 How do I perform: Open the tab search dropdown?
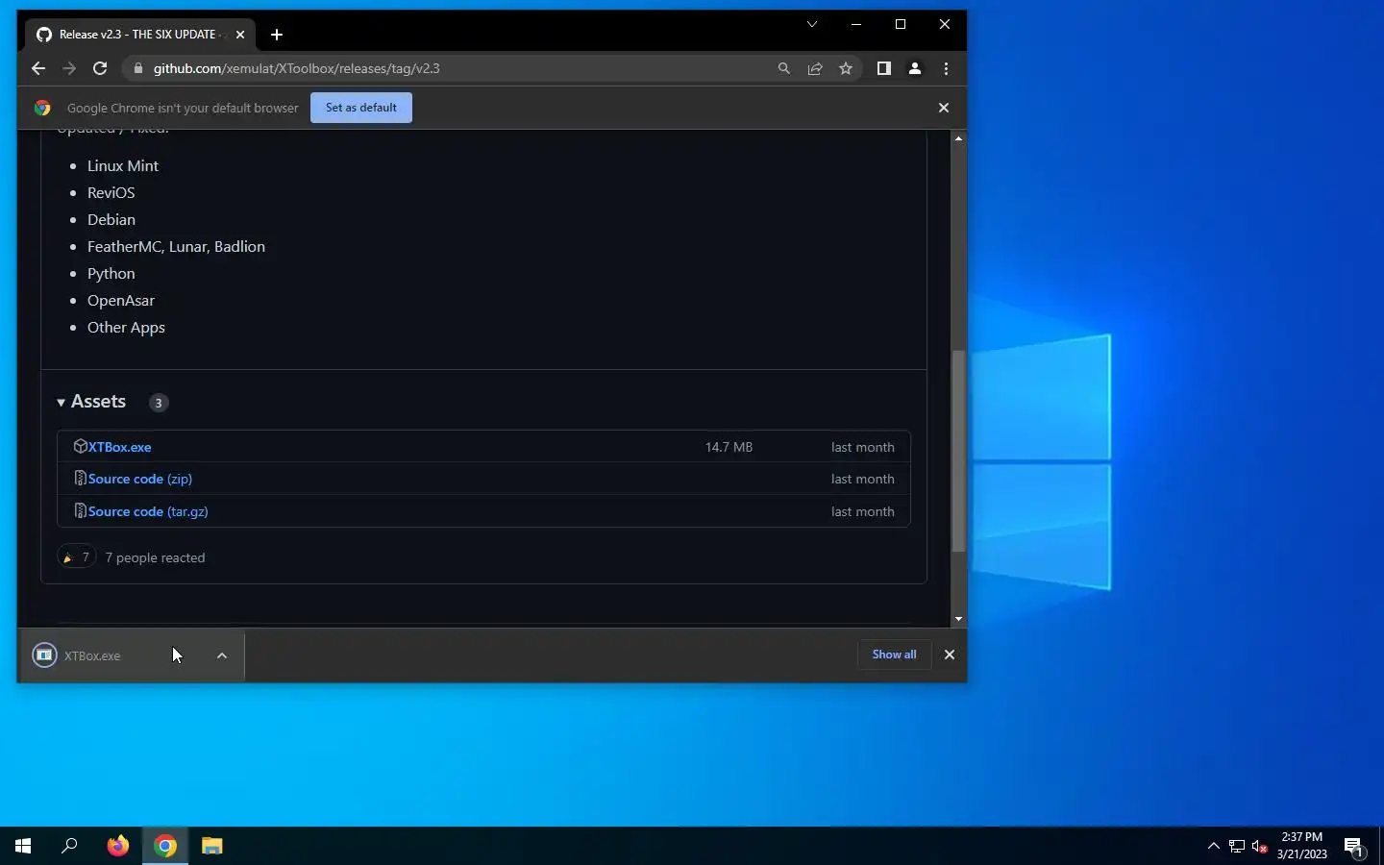point(812,24)
